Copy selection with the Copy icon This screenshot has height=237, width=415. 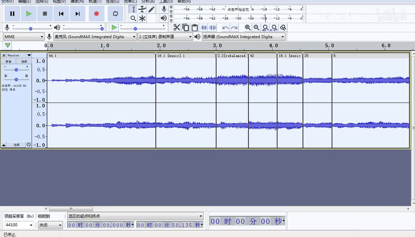[186, 28]
